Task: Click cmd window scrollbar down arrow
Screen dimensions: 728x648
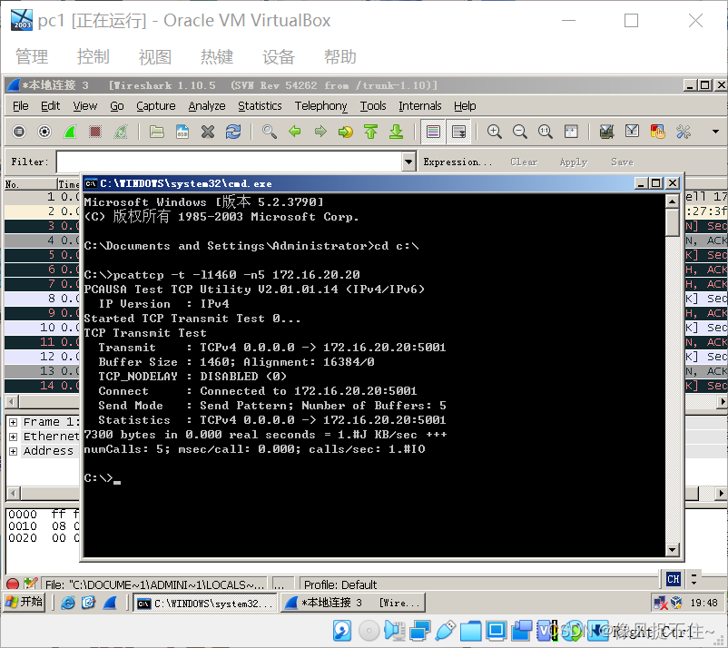Action: (673, 550)
